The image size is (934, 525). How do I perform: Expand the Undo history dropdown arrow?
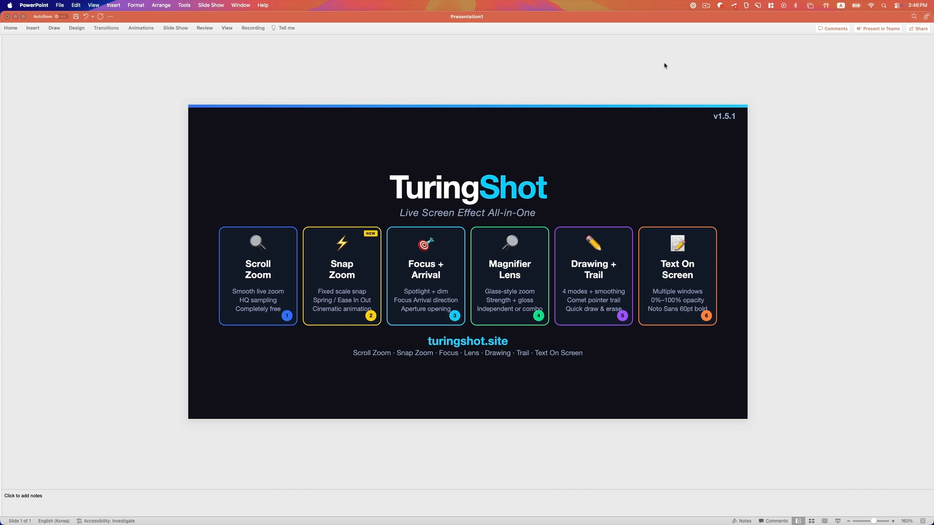pyautogui.click(x=92, y=17)
